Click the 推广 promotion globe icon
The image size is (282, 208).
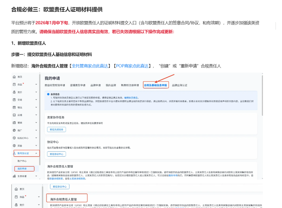pyautogui.click(x=14, y=130)
